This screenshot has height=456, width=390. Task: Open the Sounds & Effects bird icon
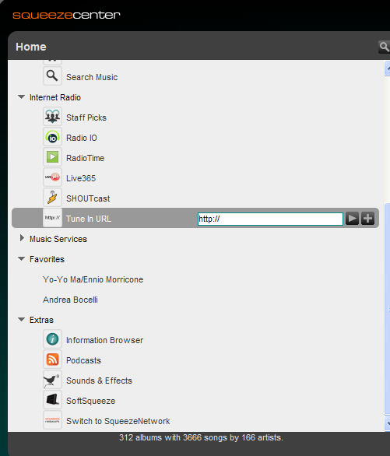[52, 380]
